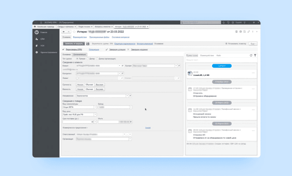Click the home icon of Начальная страница tab
292x176 pixels.
coord(35,26)
